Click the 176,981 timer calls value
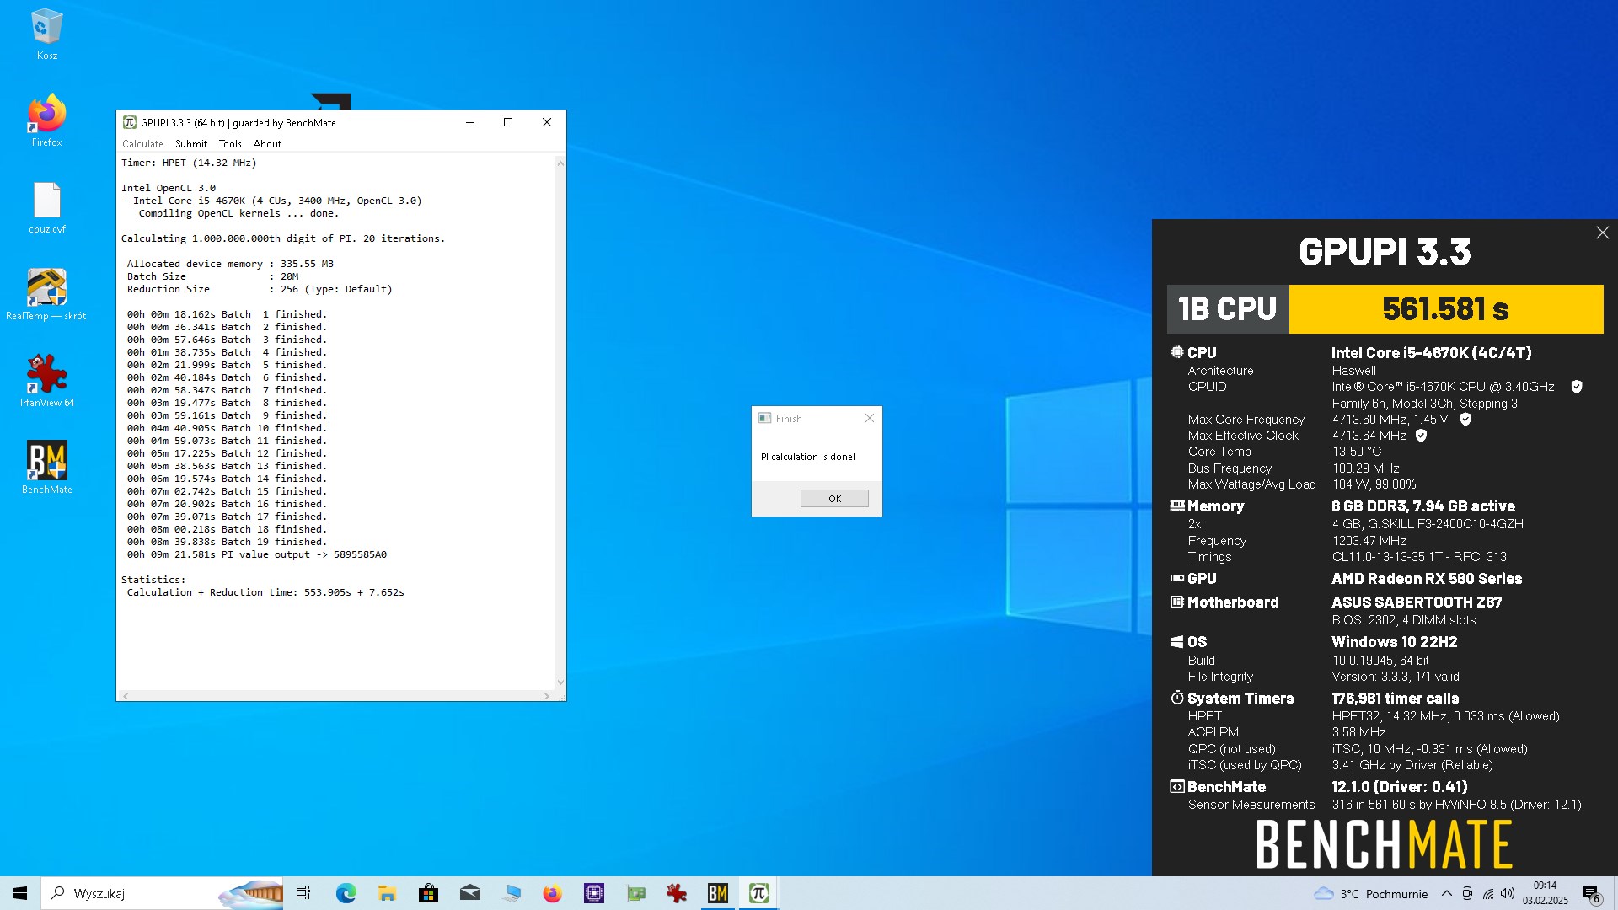The height and width of the screenshot is (910, 1618). tap(1395, 699)
